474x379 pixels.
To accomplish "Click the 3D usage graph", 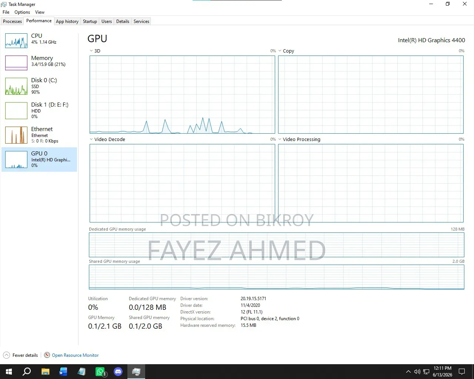I will [182, 94].
